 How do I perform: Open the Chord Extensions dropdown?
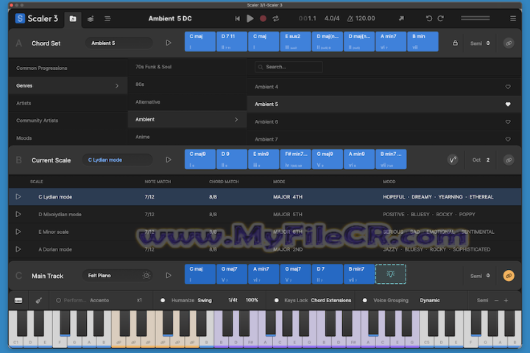pos(331,300)
